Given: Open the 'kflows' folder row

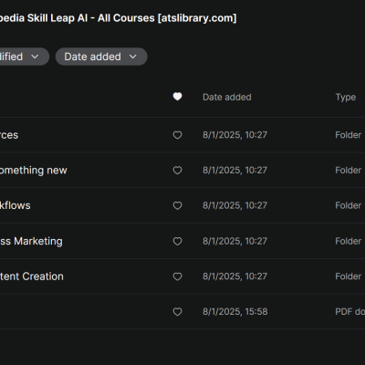Looking at the screenshot, I should tap(182, 205).
